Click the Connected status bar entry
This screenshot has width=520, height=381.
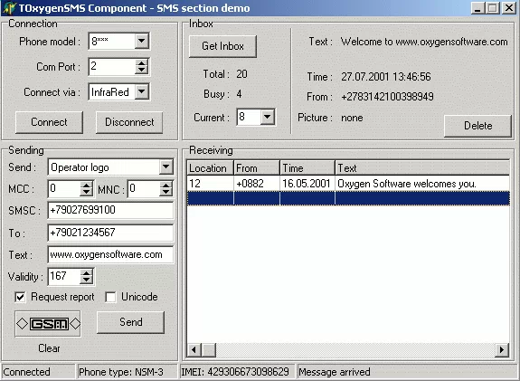click(38, 372)
